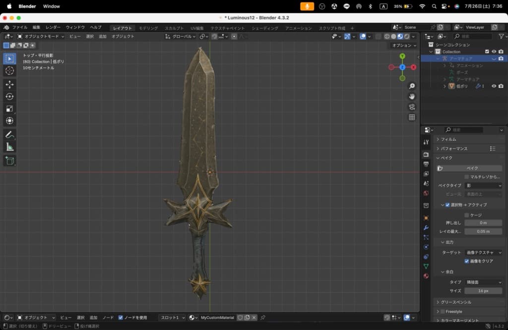Select the Measure tool
508x330 pixels.
point(9,147)
